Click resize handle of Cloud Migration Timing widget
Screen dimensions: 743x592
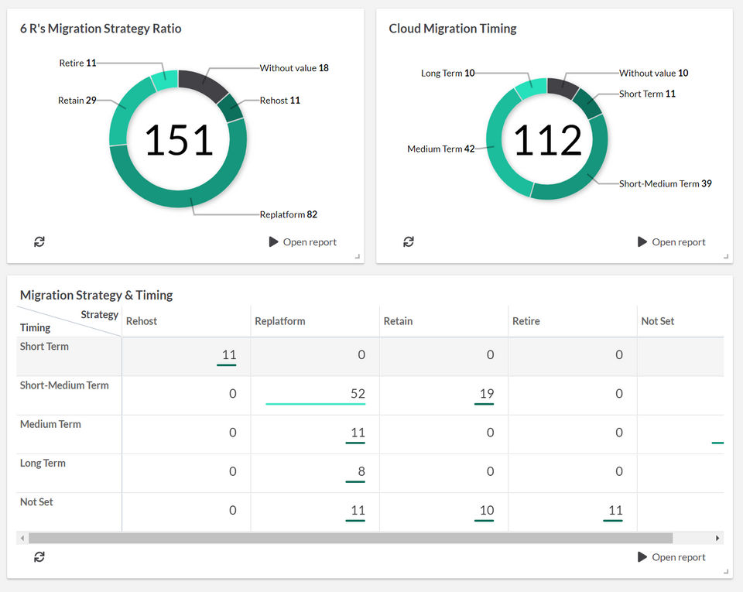click(x=727, y=257)
